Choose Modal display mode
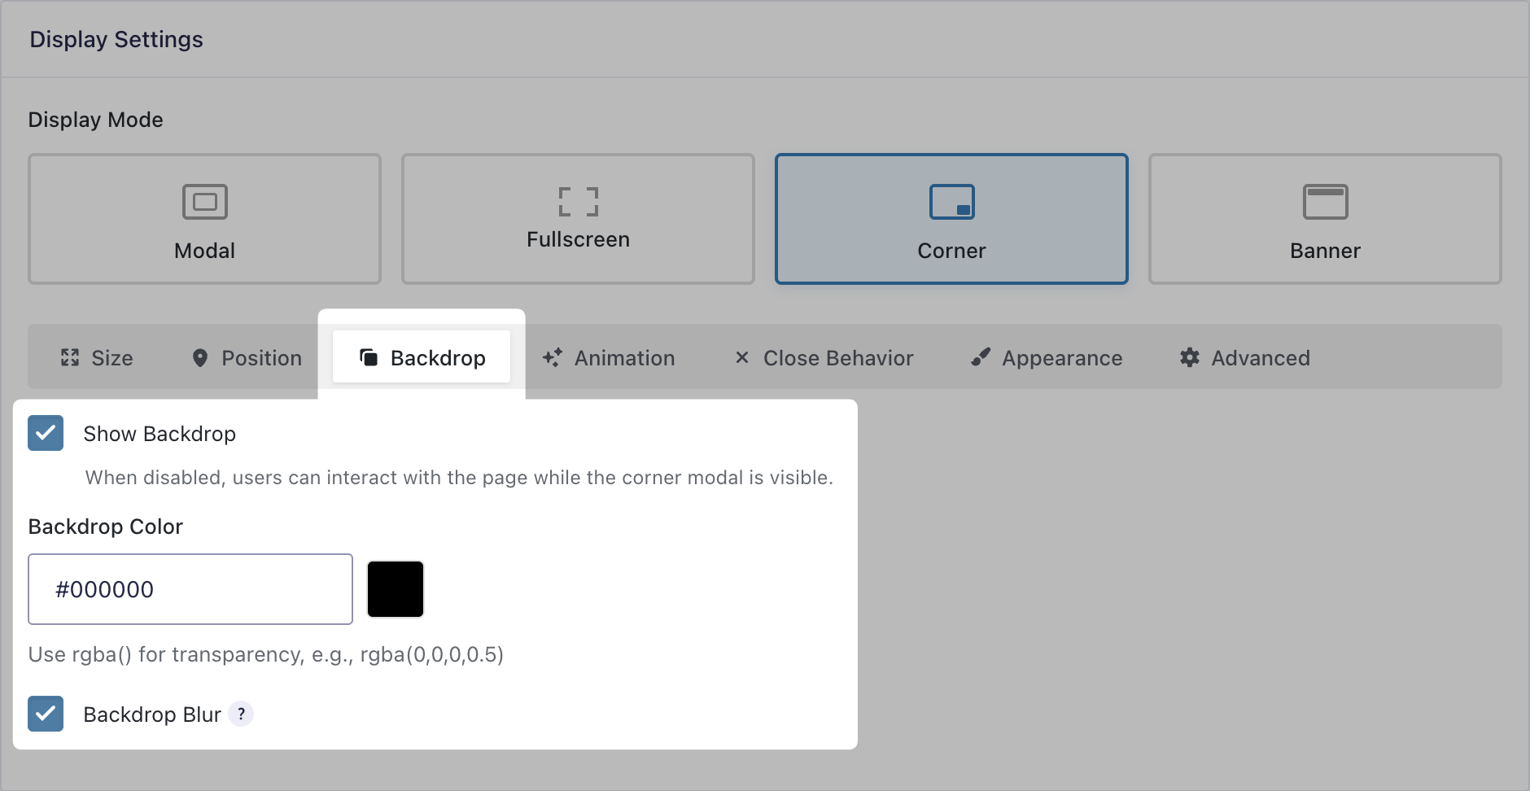Viewport: 1530px width, 791px height. point(204,219)
